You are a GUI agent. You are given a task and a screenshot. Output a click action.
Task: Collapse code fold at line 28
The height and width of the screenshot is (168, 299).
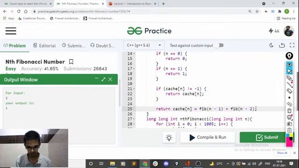click(x=134, y=124)
